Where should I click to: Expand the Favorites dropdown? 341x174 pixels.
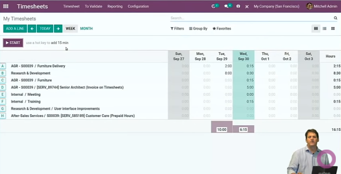click(222, 29)
